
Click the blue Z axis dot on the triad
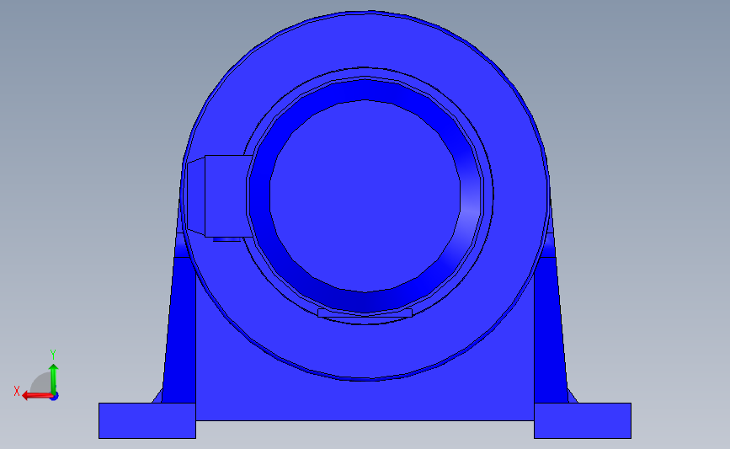click(x=55, y=397)
